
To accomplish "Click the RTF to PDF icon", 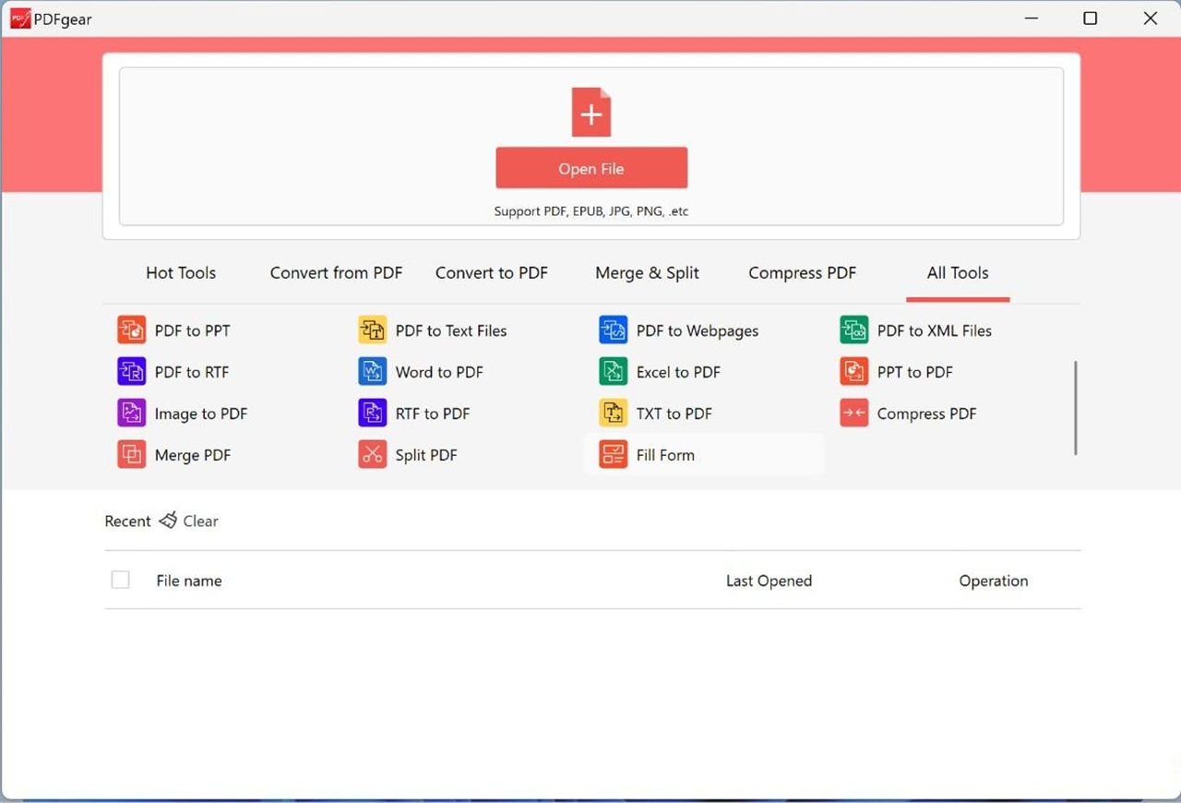I will pos(373,413).
